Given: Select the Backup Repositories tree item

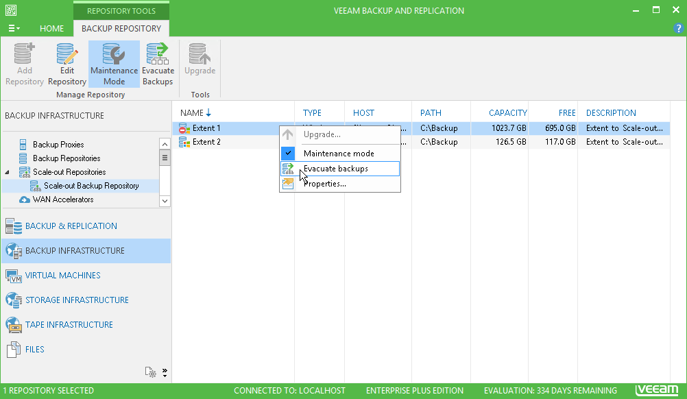Looking at the screenshot, I should [x=67, y=158].
